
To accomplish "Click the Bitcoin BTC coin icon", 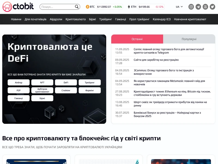I will click(87, 7).
